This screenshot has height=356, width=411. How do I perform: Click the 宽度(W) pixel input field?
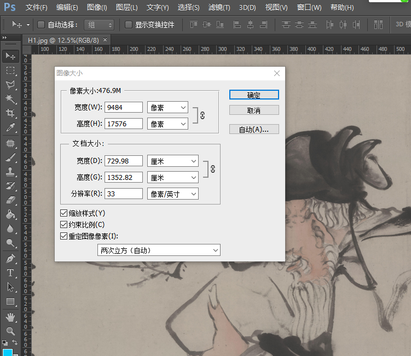(124, 107)
